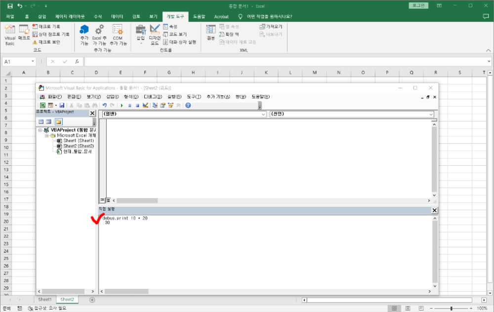Toggle relative reference recording (상대 참조로 기록)
This screenshot has height=312, width=494.
coord(51,34)
